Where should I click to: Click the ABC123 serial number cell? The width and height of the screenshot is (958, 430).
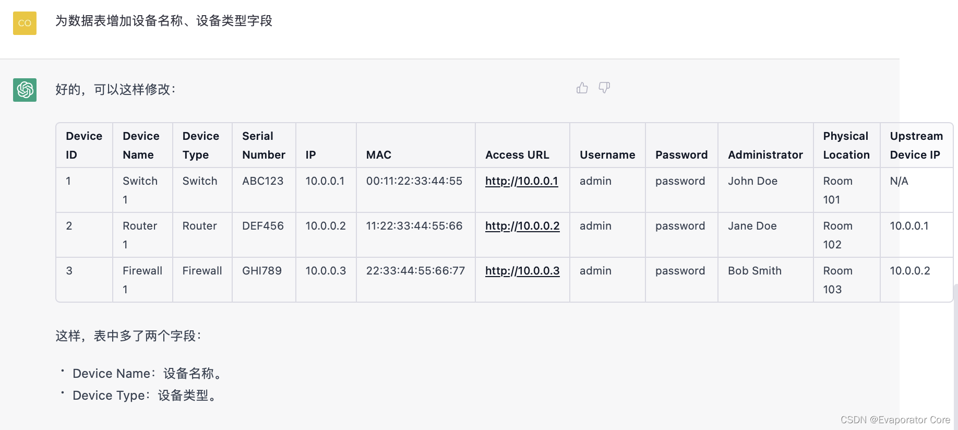click(x=262, y=181)
